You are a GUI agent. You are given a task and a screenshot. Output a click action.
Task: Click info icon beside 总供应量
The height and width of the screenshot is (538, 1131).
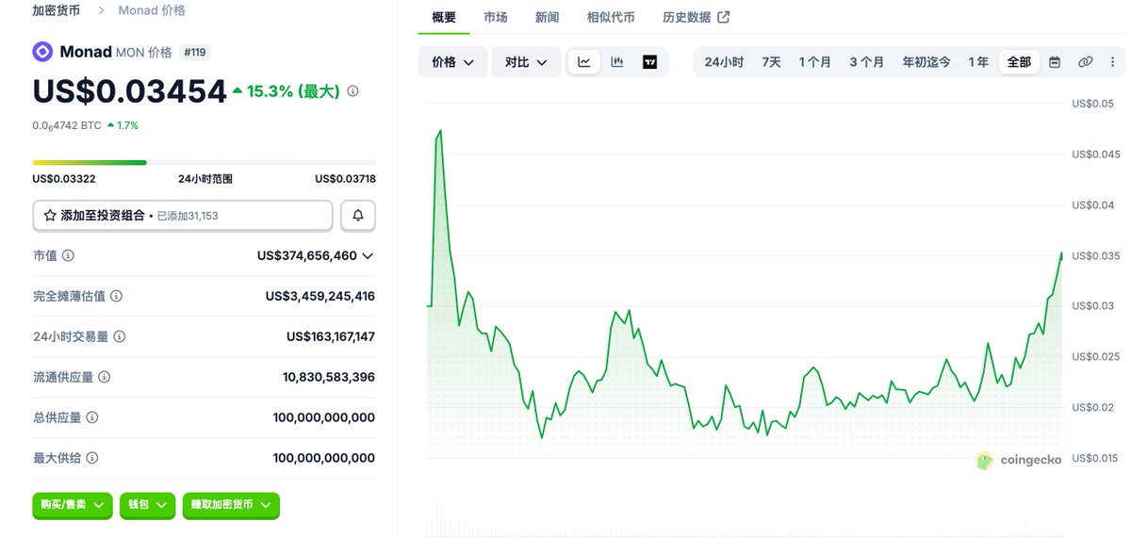click(x=92, y=417)
